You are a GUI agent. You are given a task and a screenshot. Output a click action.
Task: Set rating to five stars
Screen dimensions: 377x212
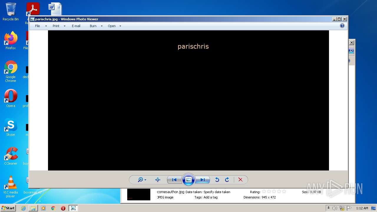(284, 192)
